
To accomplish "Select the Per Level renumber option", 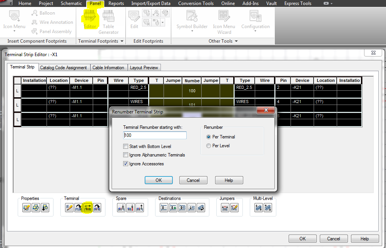I will (x=208, y=145).
